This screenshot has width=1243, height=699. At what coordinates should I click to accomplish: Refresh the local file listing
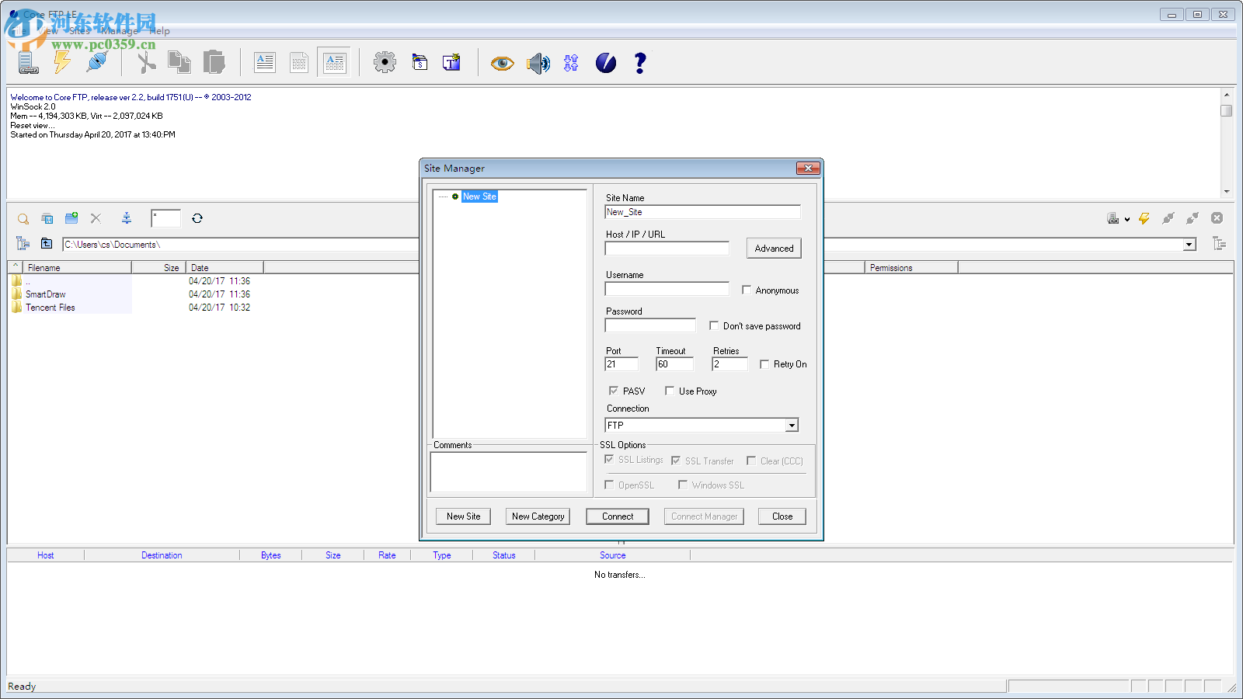coord(197,218)
